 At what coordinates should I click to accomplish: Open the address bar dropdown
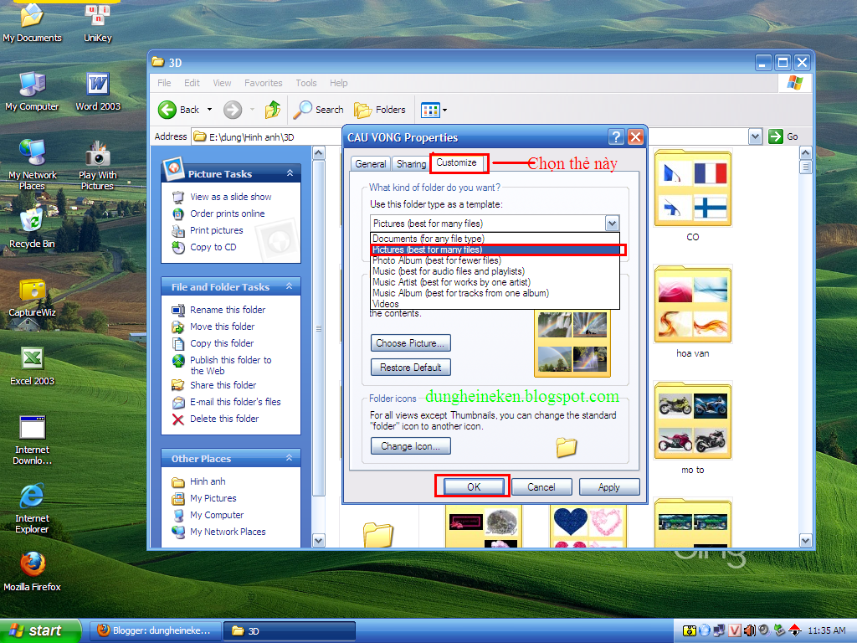(x=756, y=136)
